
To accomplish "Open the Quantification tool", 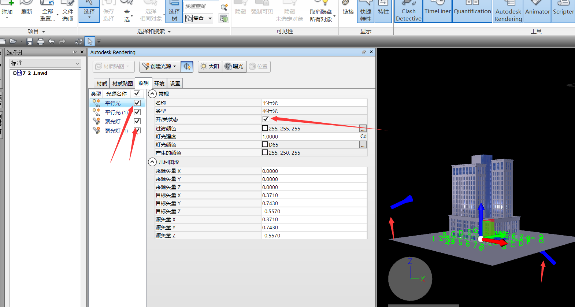I will coord(472,11).
